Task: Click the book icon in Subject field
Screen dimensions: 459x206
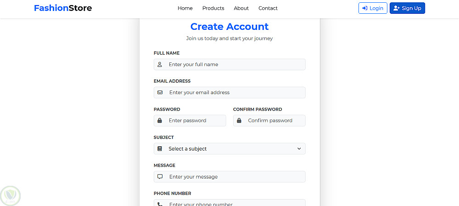Action: [160, 149]
